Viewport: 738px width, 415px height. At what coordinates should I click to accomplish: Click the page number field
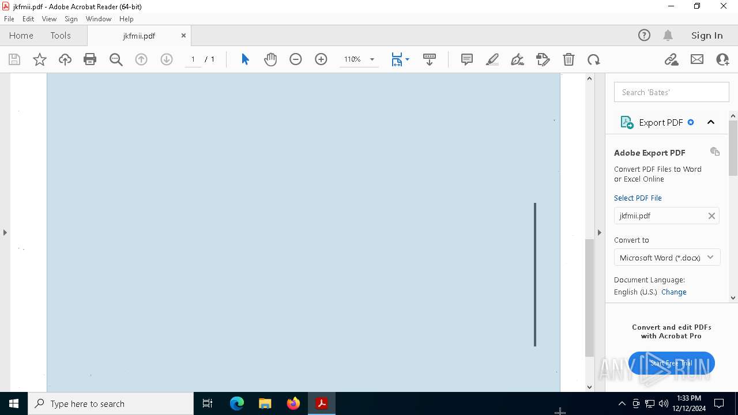[x=193, y=59]
